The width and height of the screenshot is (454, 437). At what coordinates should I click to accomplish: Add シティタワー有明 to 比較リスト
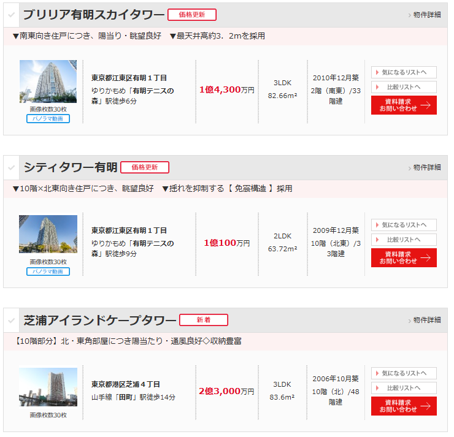click(404, 240)
